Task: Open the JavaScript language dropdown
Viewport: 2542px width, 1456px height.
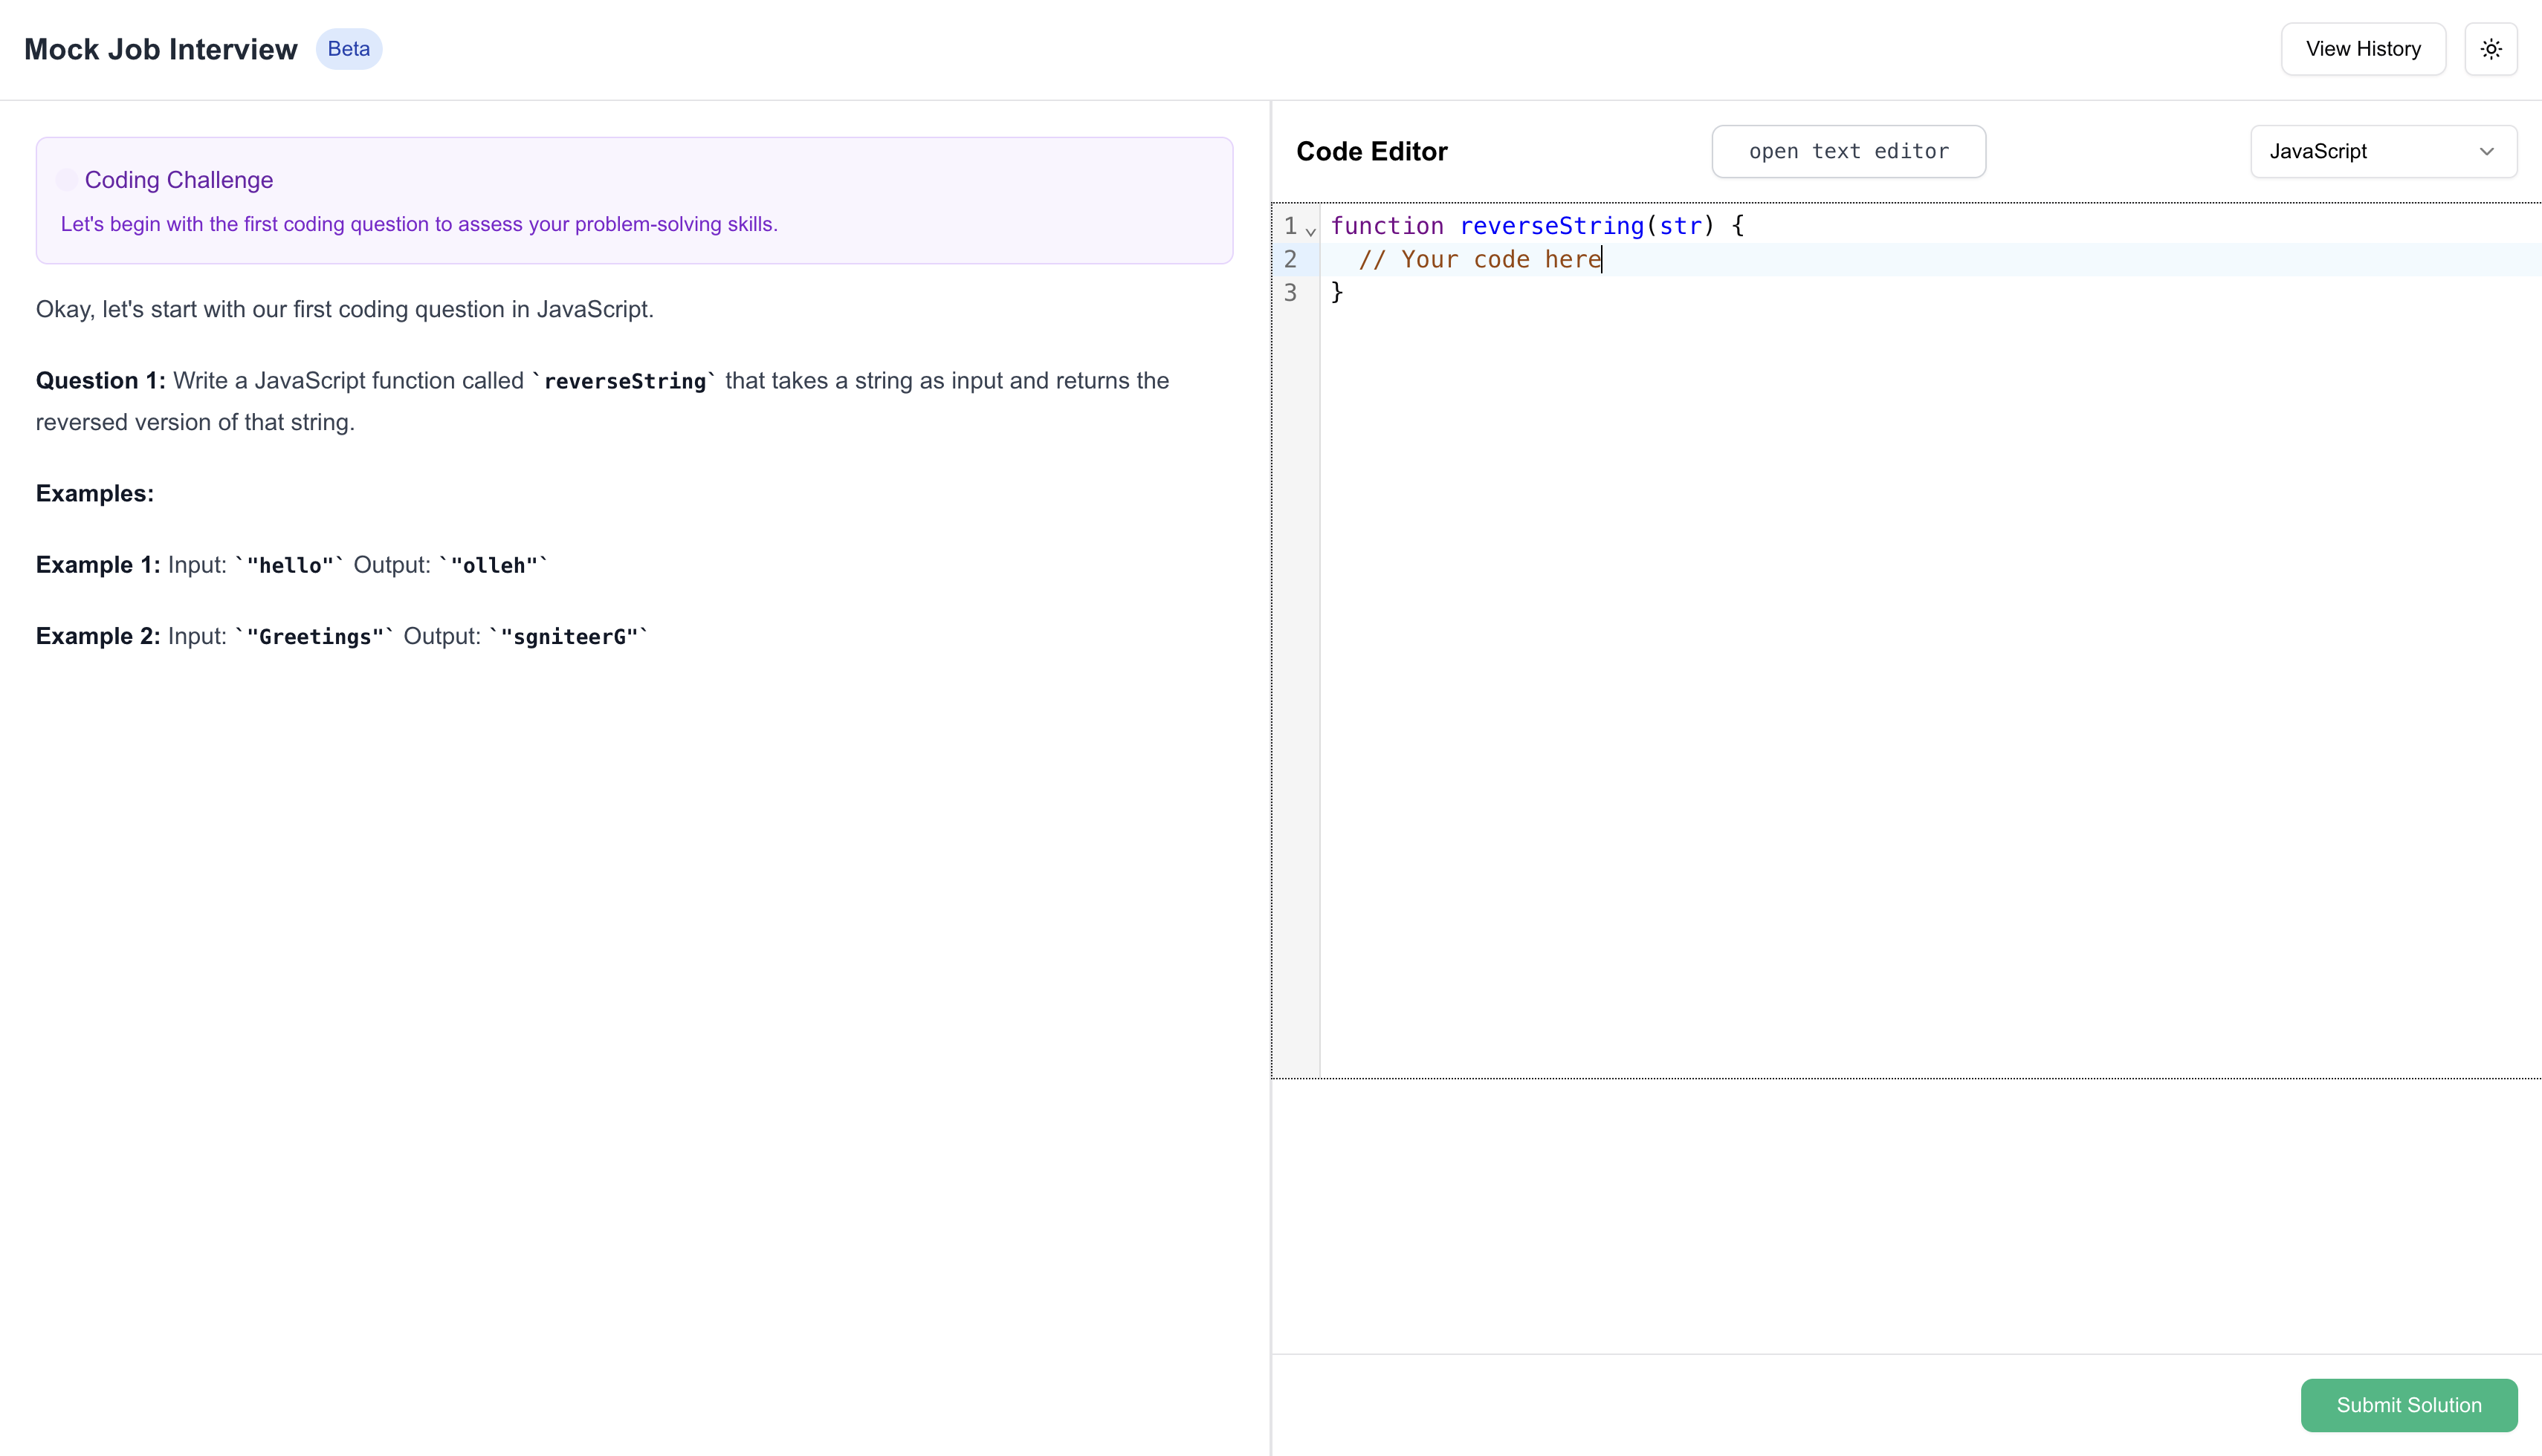Action: 2382,152
